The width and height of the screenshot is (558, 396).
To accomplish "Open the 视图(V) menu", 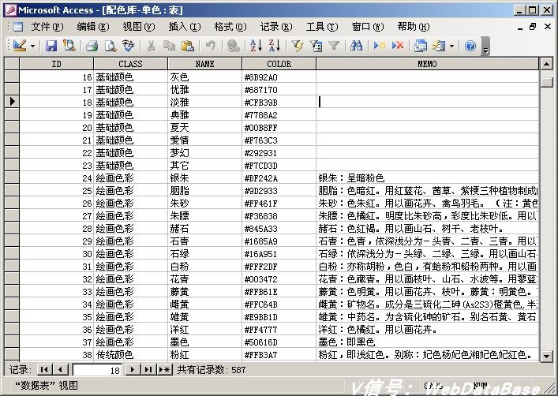I will pos(139,27).
